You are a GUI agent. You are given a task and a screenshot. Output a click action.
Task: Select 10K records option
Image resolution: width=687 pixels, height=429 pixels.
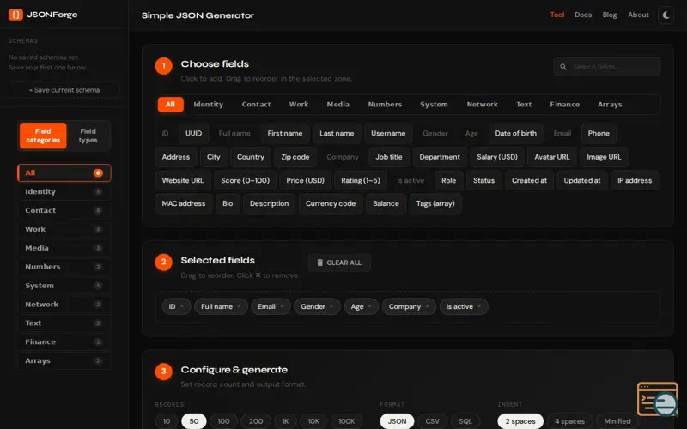(x=313, y=421)
